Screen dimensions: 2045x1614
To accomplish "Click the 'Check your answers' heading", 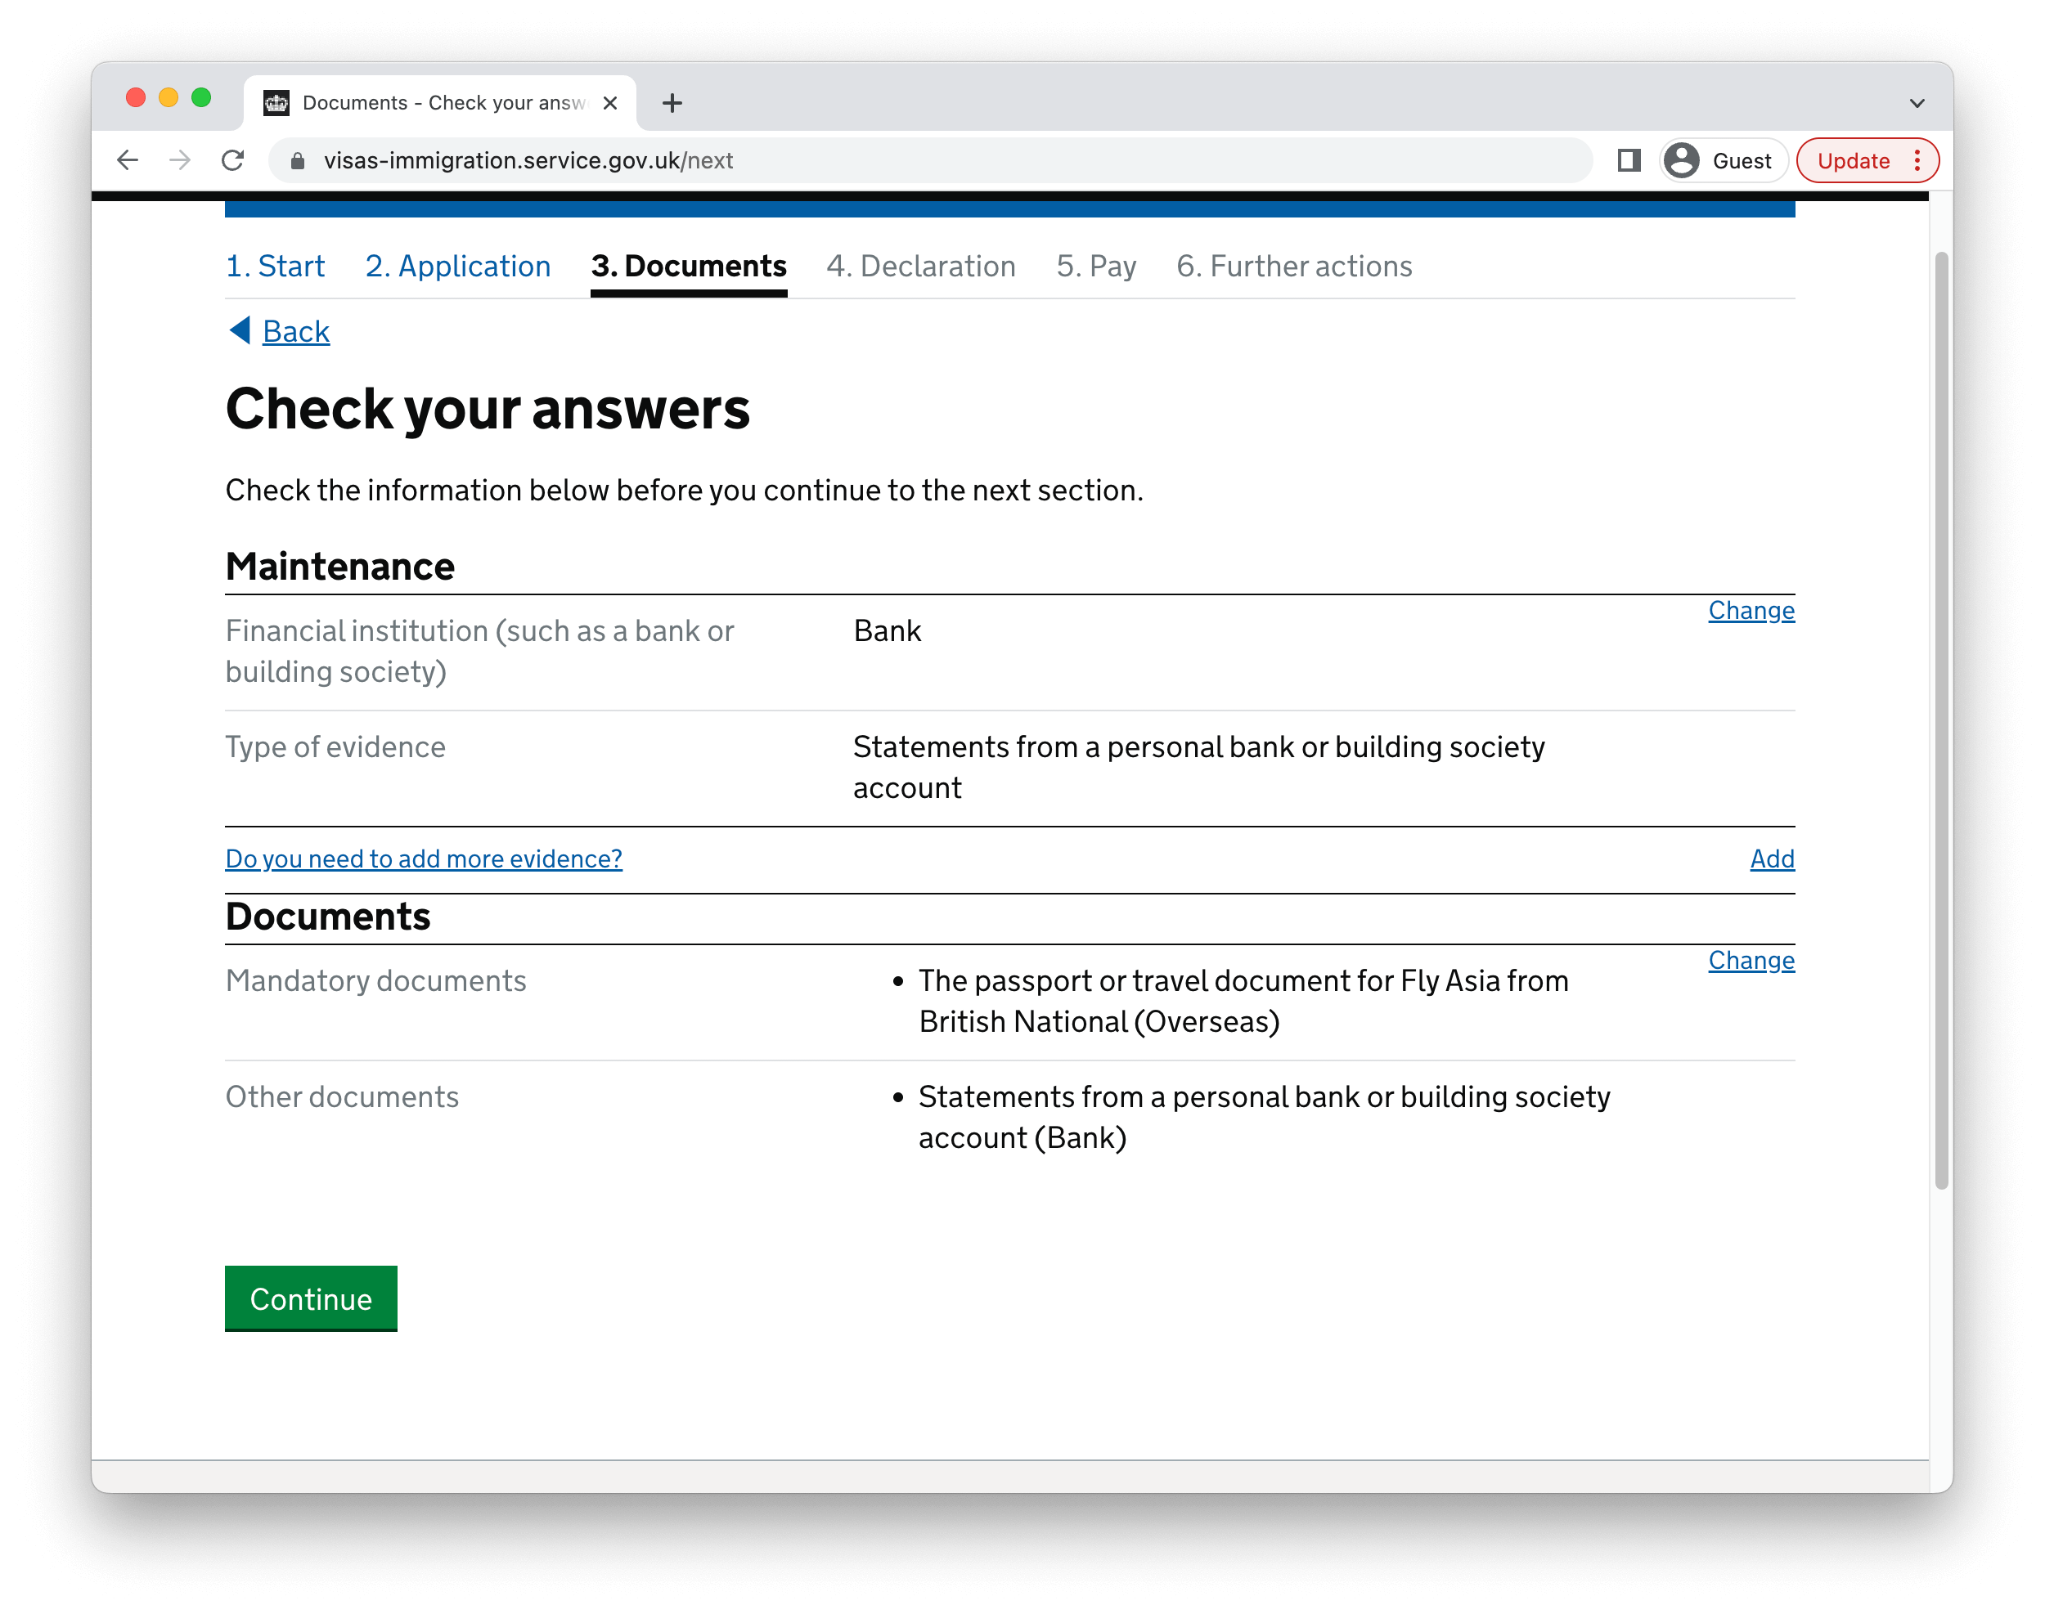I will point(488,409).
